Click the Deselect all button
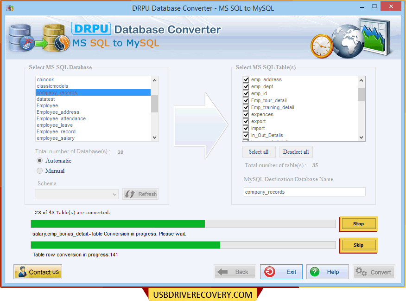 click(x=296, y=152)
